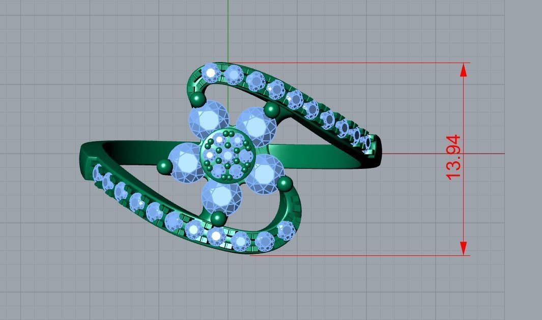
Task: Select the green prong ball below the bottom petal
Action: (x=218, y=219)
